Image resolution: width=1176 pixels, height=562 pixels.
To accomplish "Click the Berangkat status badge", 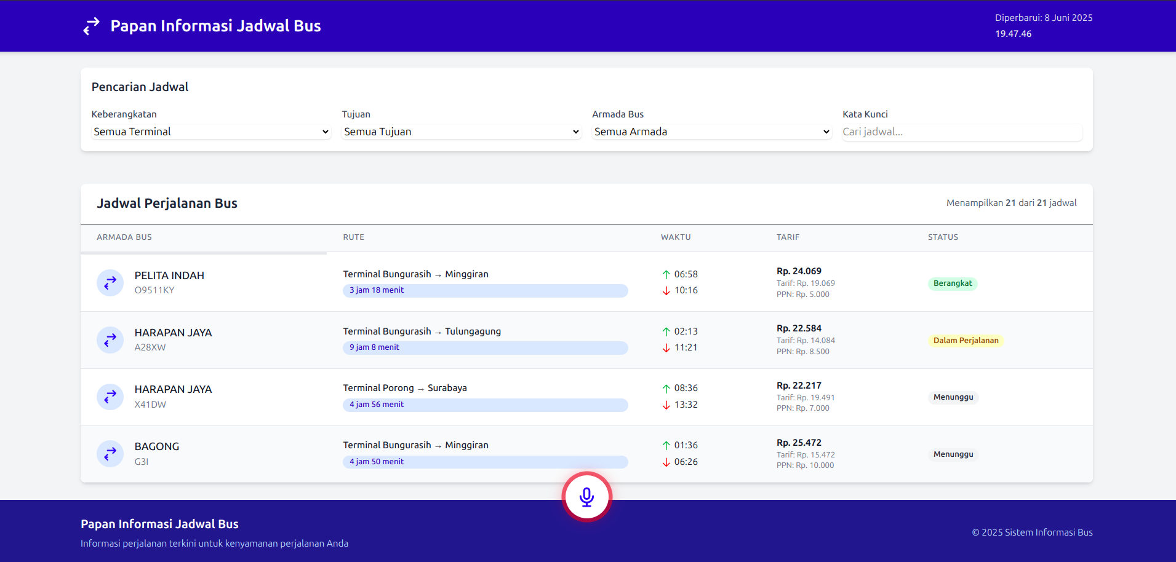I will 952,283.
